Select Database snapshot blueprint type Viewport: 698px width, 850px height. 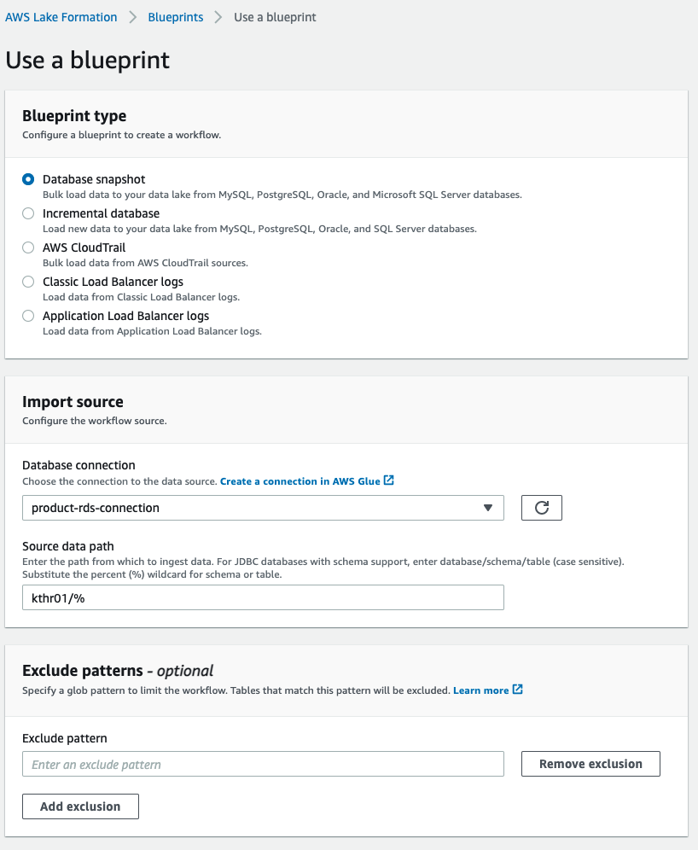tap(28, 179)
